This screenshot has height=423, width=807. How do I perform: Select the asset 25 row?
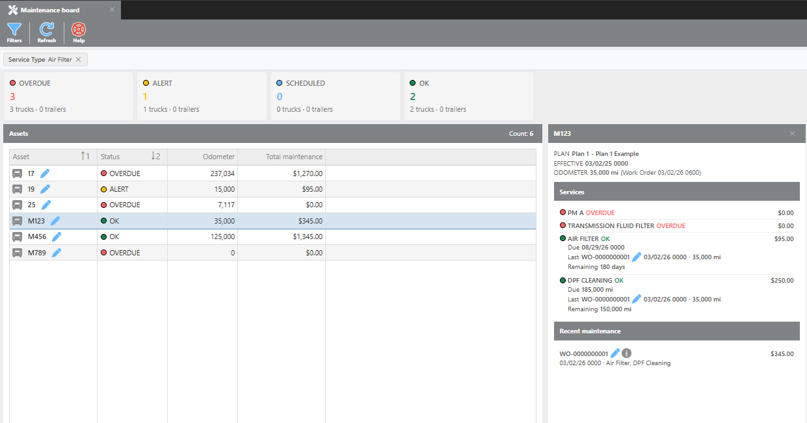point(195,205)
